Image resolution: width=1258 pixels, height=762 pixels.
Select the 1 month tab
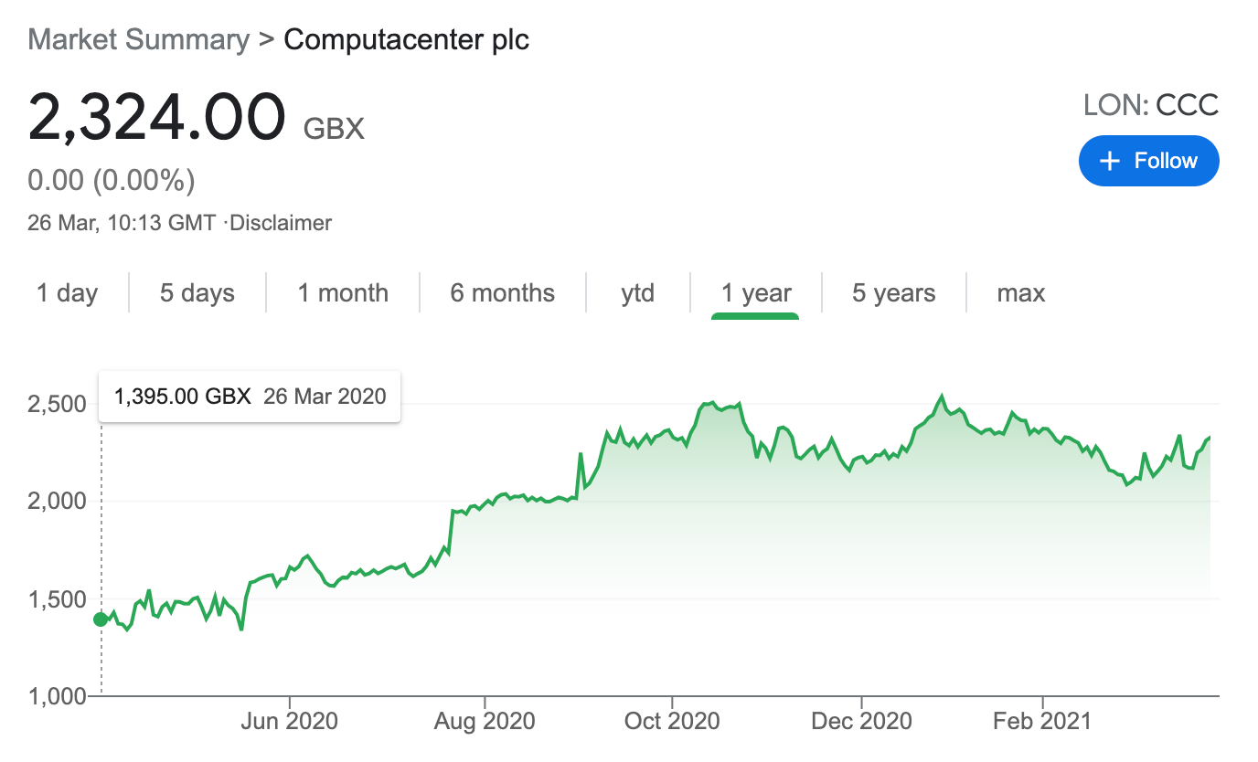click(x=343, y=293)
